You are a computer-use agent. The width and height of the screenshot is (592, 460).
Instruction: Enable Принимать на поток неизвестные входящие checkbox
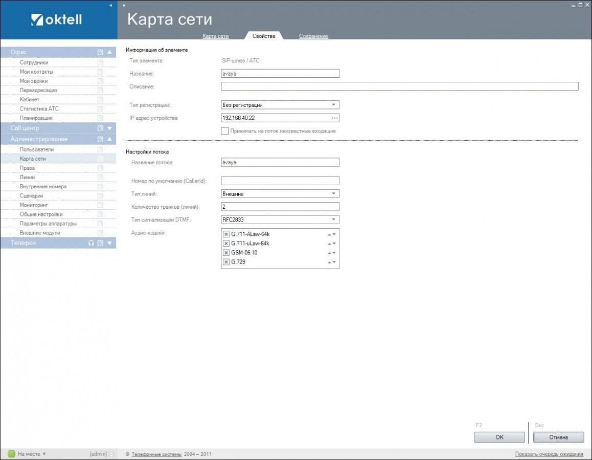point(224,131)
